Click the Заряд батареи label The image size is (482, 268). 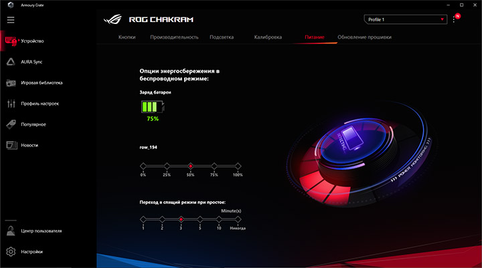click(155, 92)
